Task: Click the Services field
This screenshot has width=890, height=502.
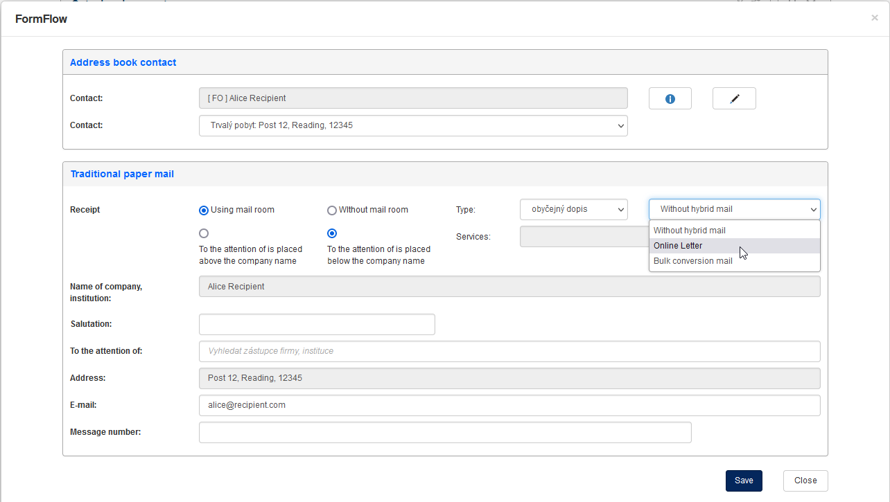Action: pos(582,237)
